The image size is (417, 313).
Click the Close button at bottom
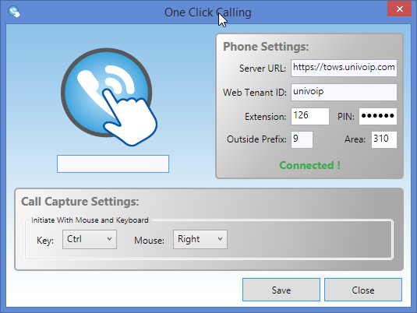(363, 290)
